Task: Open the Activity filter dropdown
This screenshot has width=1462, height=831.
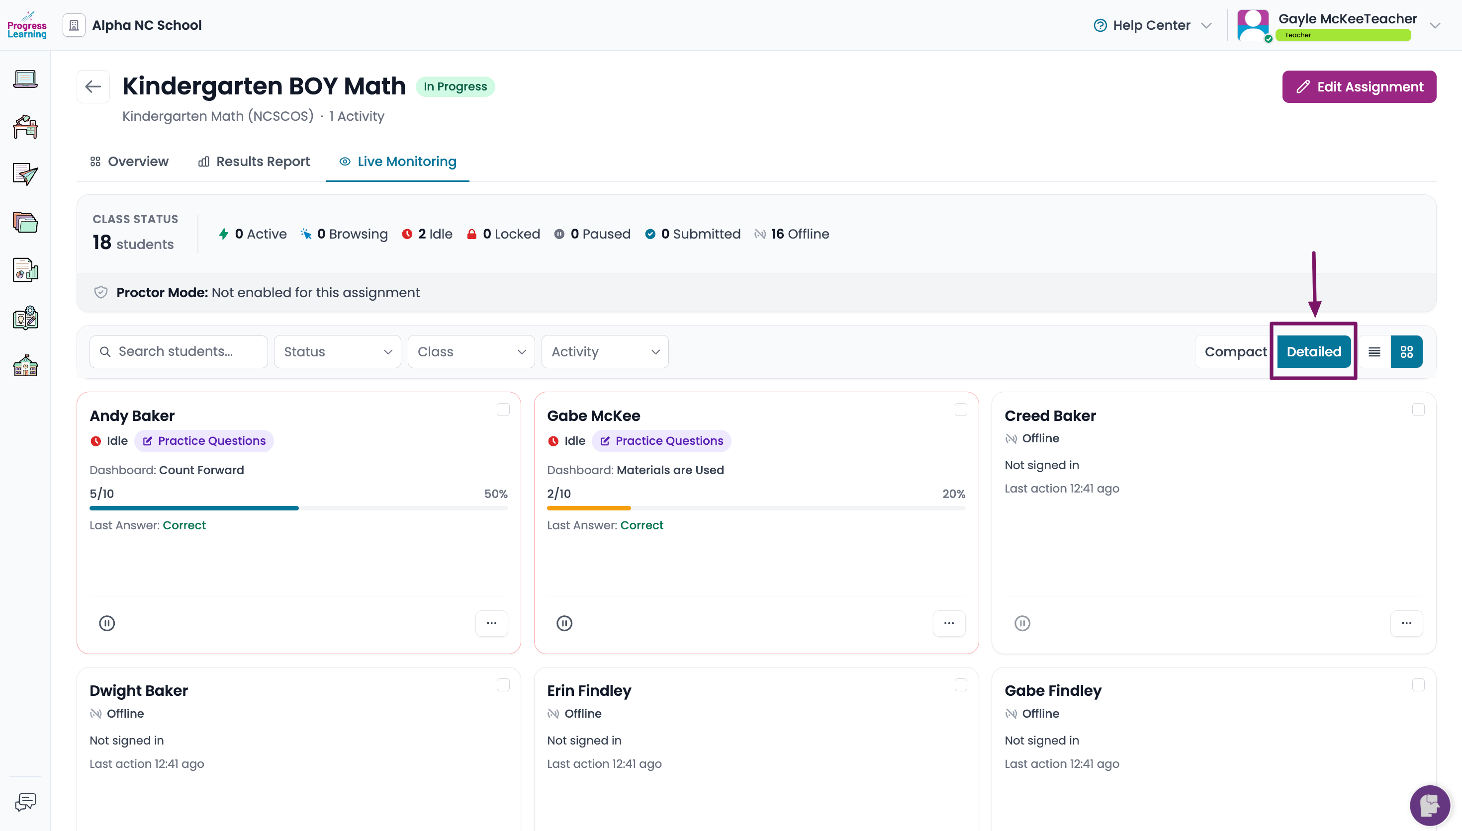Action: [605, 351]
